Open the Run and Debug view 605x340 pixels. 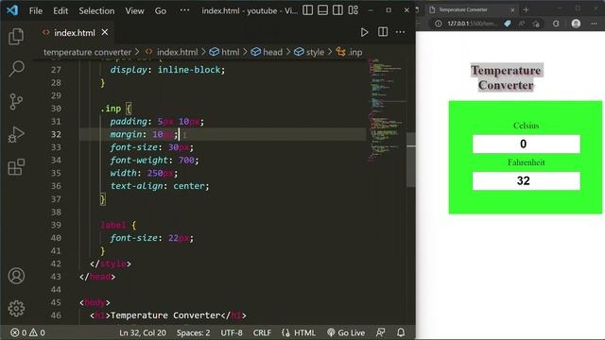(16, 134)
